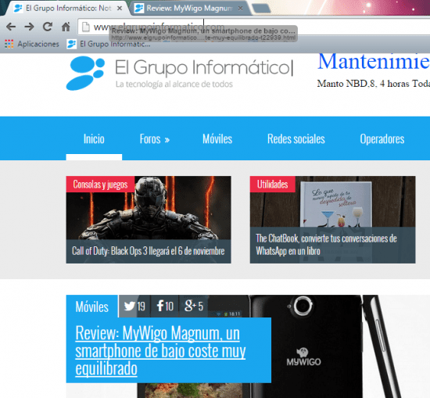Open Operadores navigation section
Image resolution: width=430 pixels, height=398 pixels.
[382, 139]
